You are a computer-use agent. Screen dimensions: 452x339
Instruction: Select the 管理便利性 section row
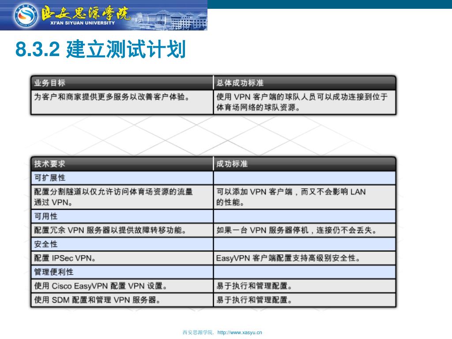click(x=213, y=272)
